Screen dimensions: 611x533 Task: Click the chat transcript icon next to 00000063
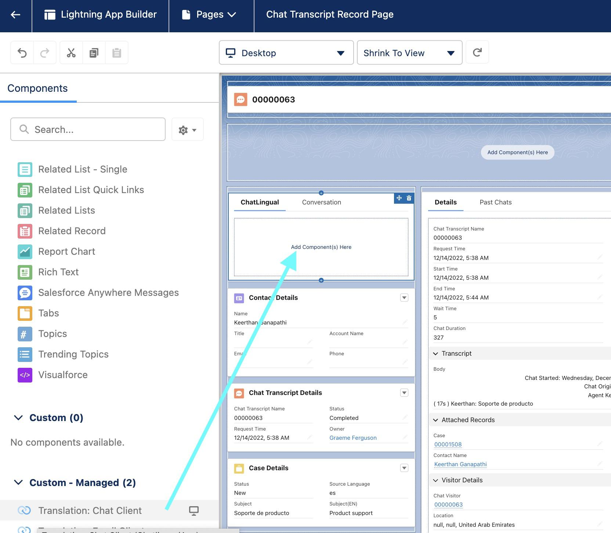[x=241, y=99]
